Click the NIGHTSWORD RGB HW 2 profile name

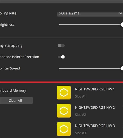coord(95,108)
